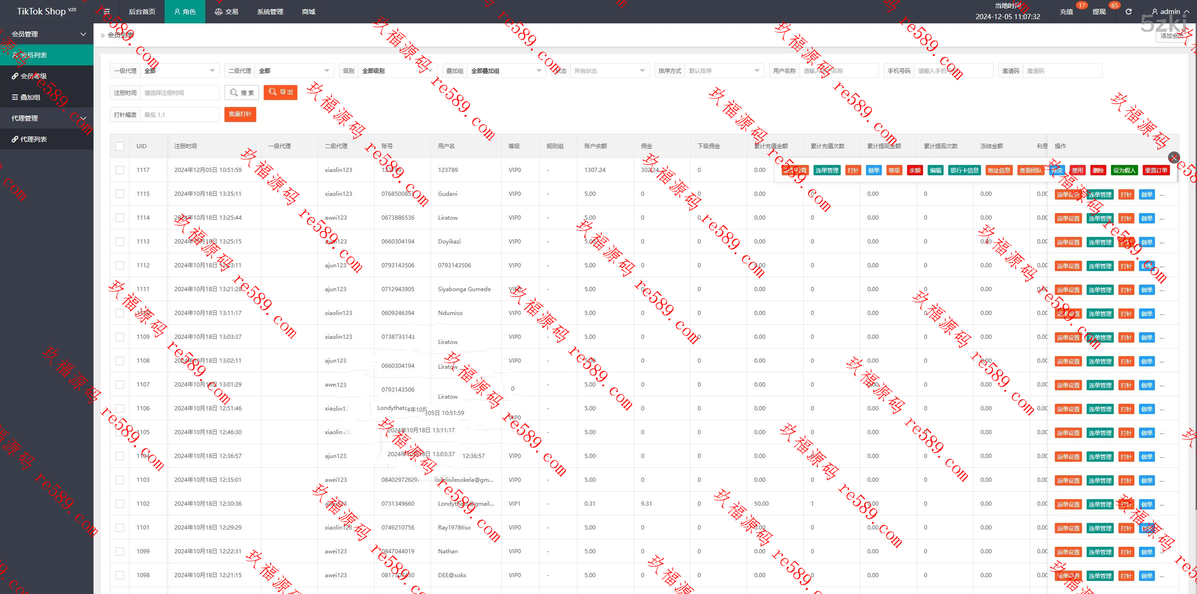This screenshot has width=1197, height=594.
Task: Open 代理列表 in sidebar
Action: coord(34,139)
